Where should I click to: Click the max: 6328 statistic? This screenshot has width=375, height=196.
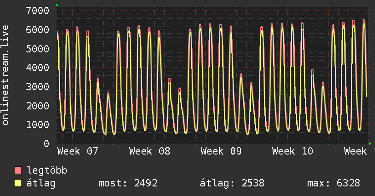click(x=334, y=183)
